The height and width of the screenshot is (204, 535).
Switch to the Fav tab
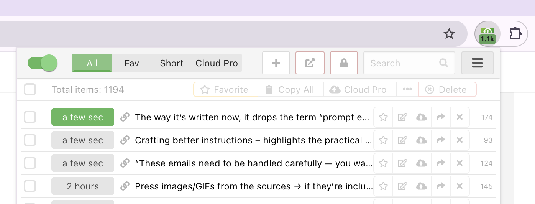point(131,63)
